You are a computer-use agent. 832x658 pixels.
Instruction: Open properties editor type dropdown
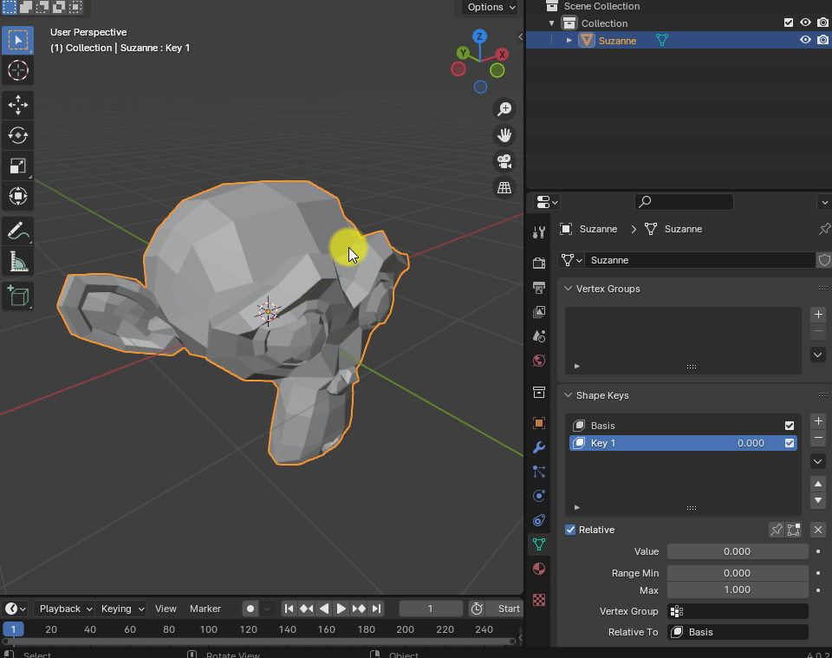click(547, 202)
